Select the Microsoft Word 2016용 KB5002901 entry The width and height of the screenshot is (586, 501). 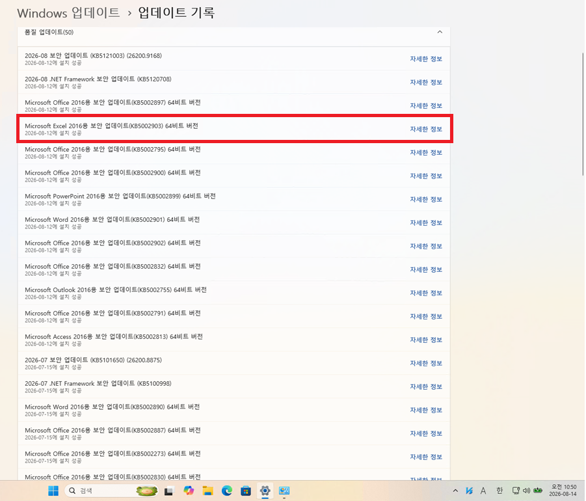click(234, 223)
